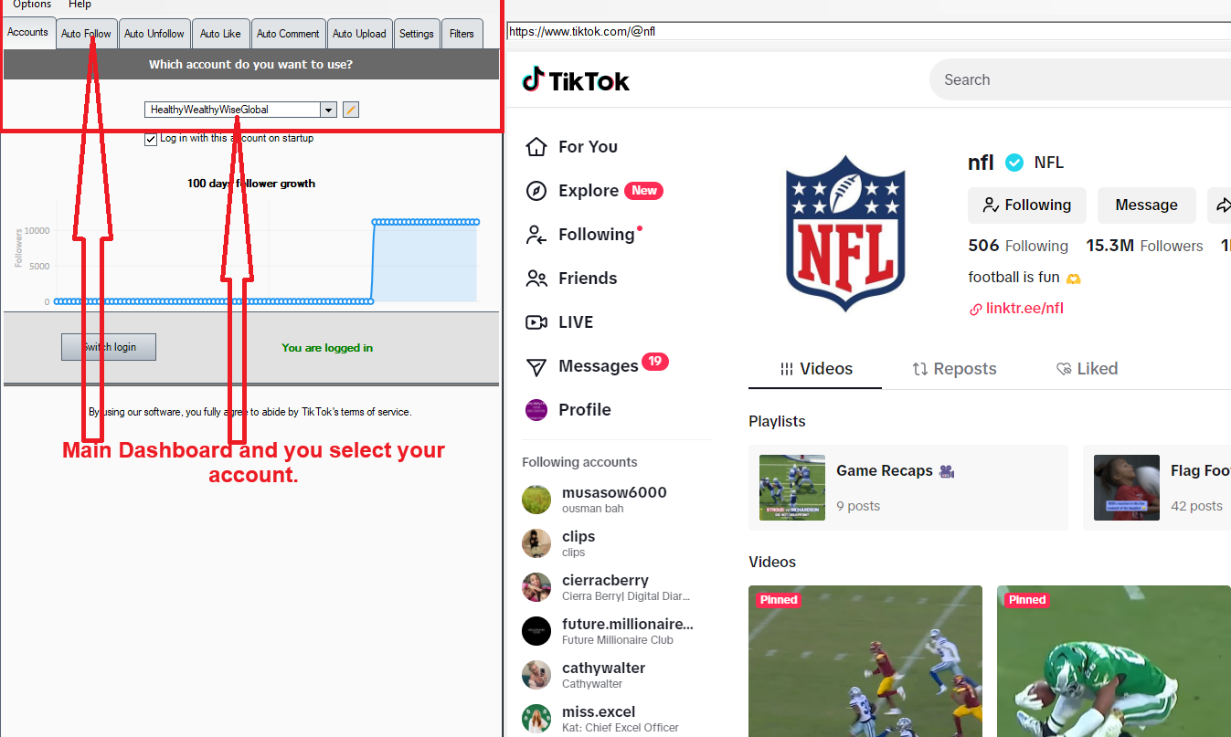
Task: Open the Help menu
Action: 80,5
